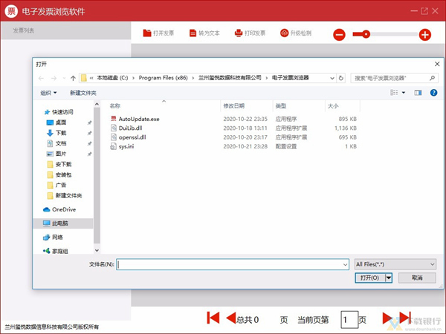This screenshot has height=334, width=446.
Task: Click the current page number box
Action: point(349,319)
